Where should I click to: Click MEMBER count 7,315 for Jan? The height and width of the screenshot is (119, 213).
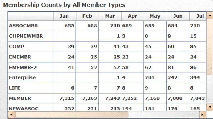67,98
